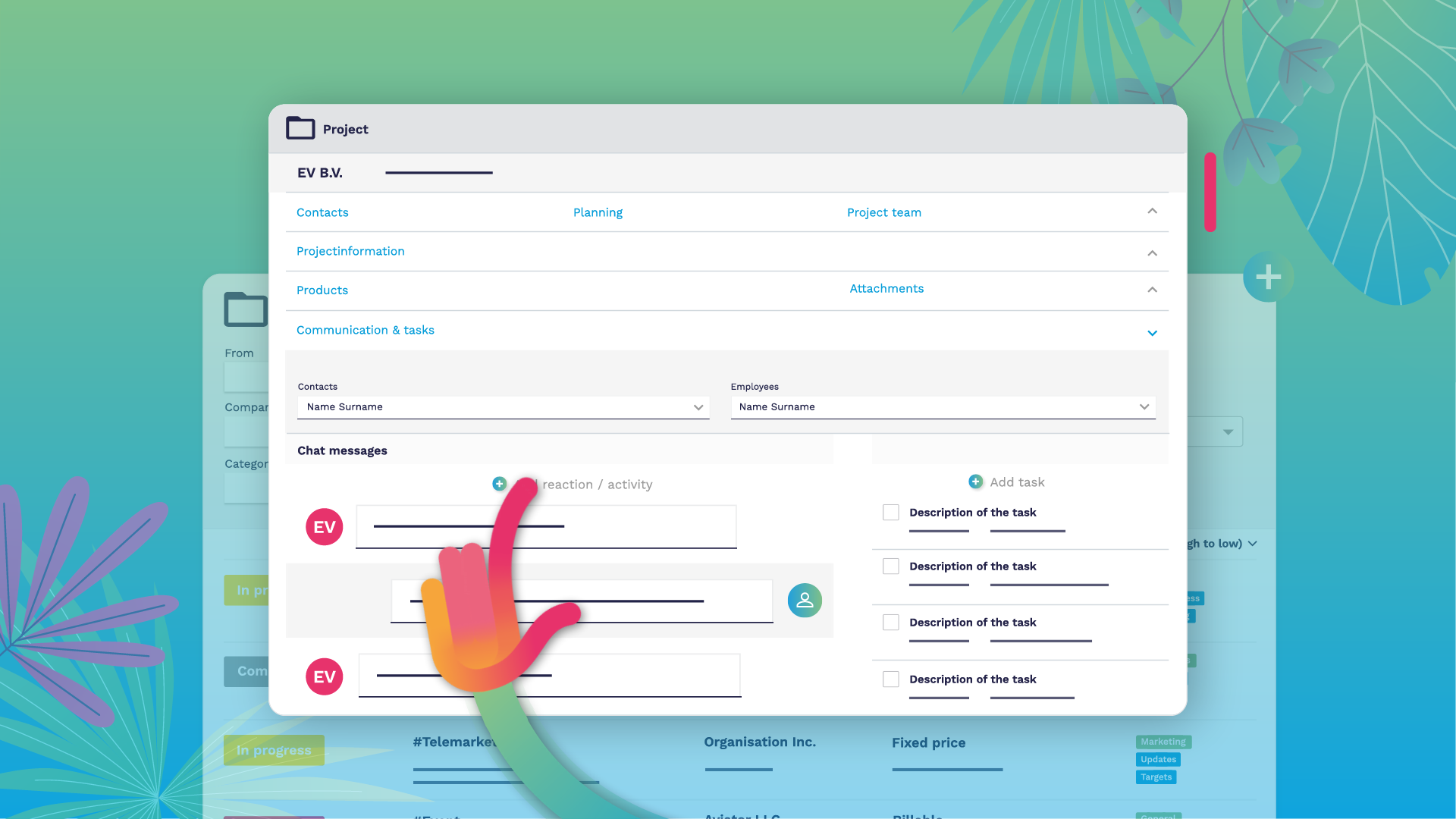Open the Contacts Name Surname dropdown
This screenshot has width=1456, height=819.
pyautogui.click(x=503, y=407)
